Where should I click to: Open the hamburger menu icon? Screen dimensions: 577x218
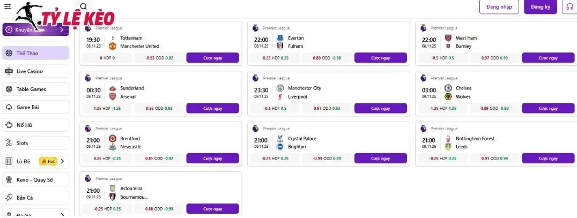(8, 6)
